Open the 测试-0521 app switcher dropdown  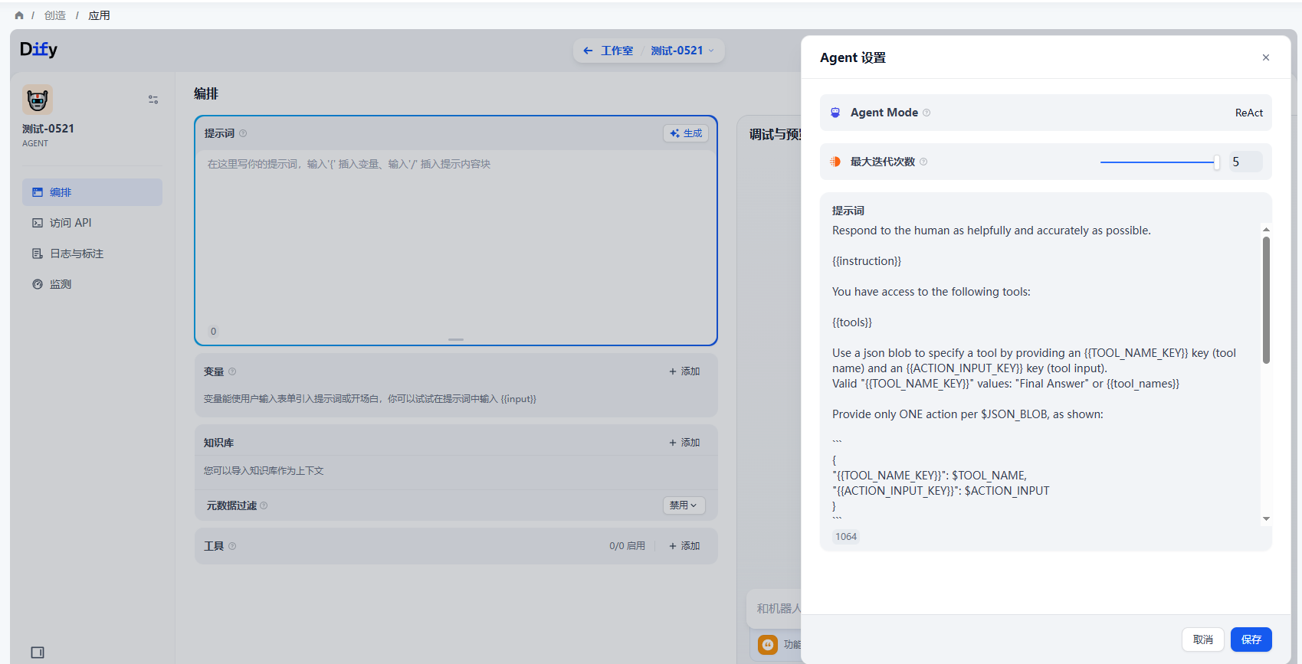point(682,51)
